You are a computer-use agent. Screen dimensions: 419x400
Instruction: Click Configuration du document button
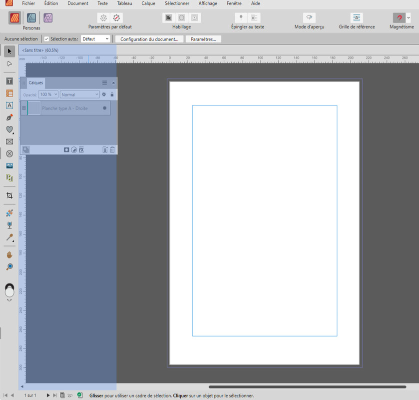pyautogui.click(x=149, y=39)
